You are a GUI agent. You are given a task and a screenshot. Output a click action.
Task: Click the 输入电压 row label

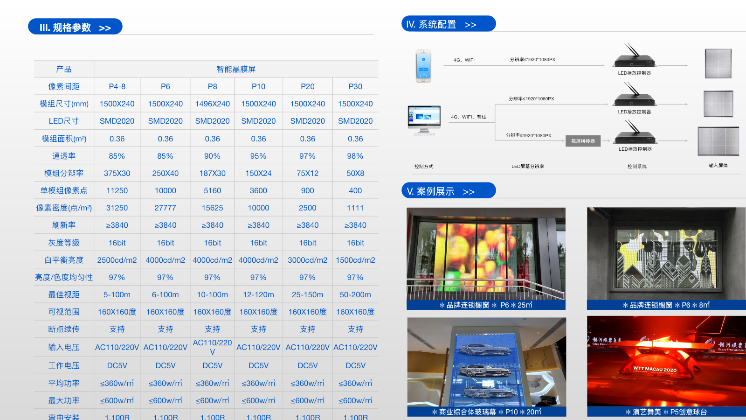point(64,347)
